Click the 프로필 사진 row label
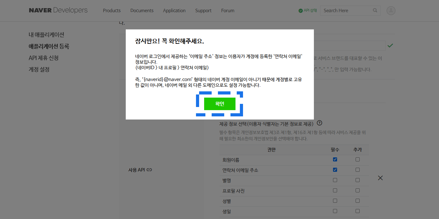439x219 pixels. (x=234, y=191)
